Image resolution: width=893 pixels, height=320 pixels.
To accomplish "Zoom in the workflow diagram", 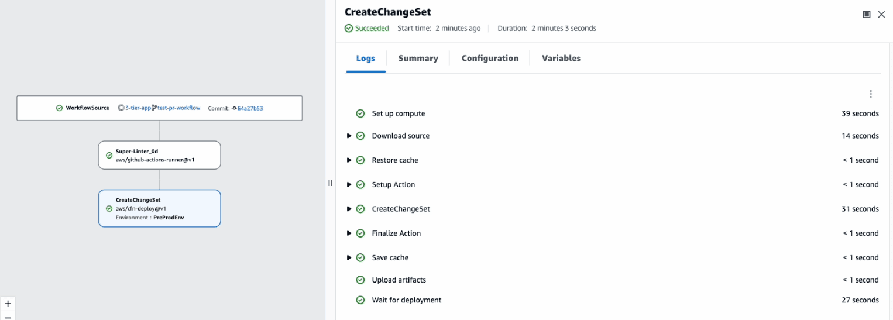I will (8, 304).
